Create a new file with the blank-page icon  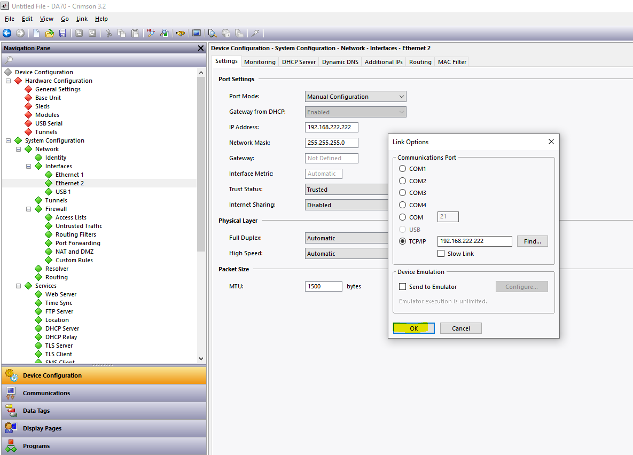point(36,33)
